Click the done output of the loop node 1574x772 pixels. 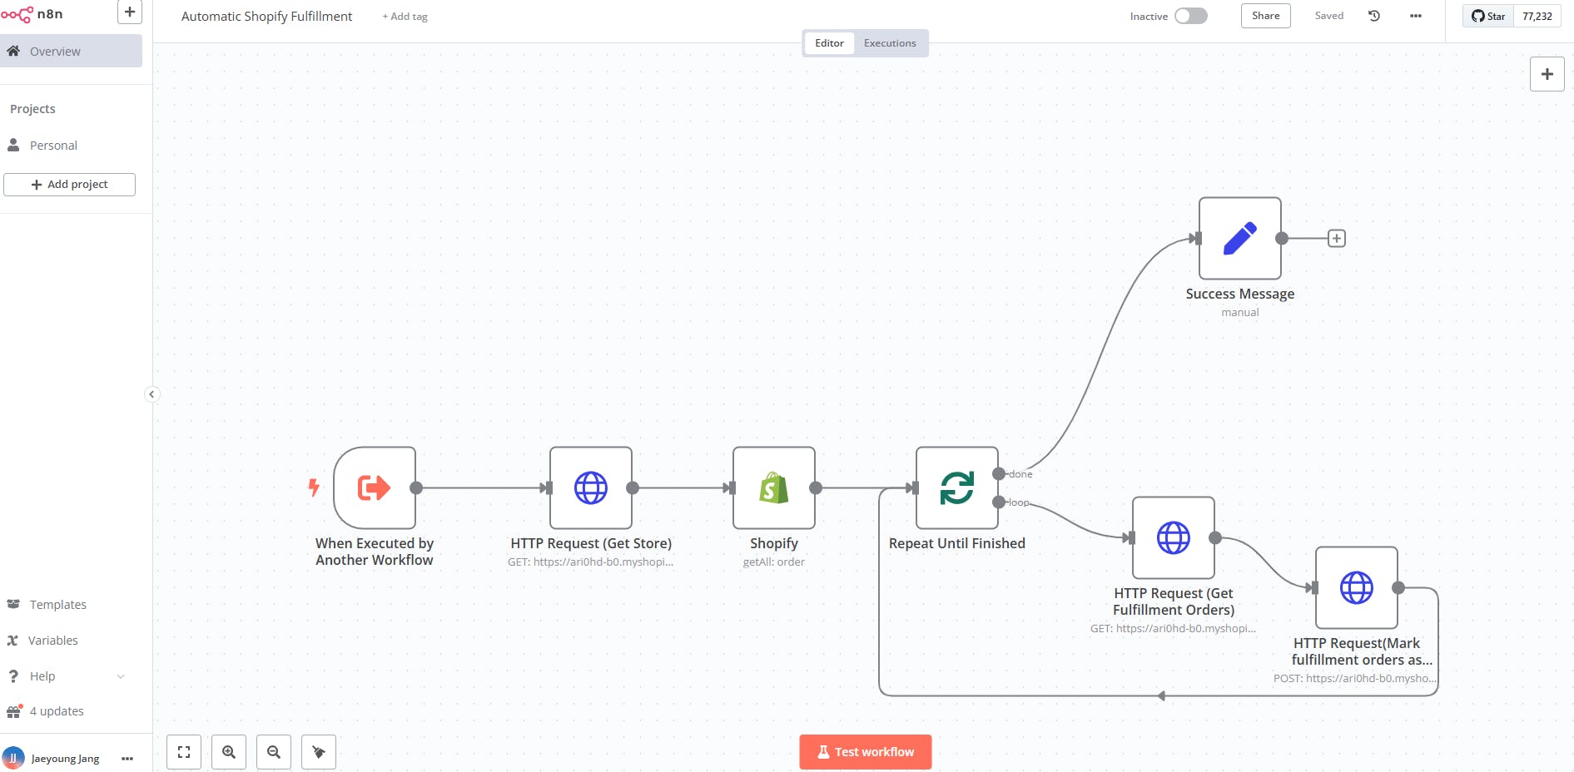click(x=999, y=474)
